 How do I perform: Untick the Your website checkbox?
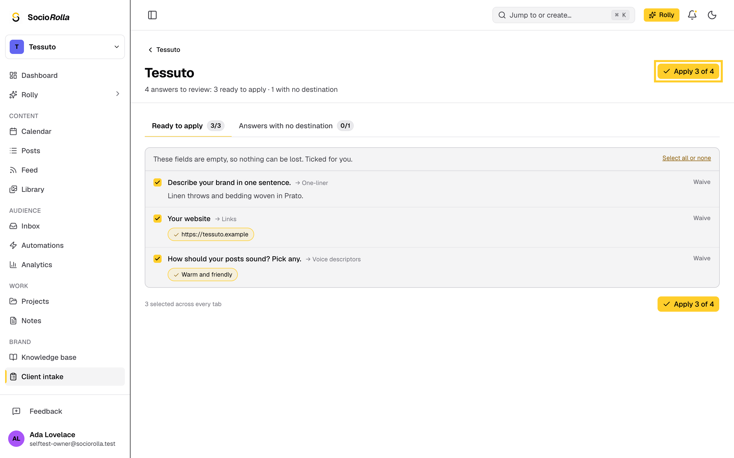158,219
